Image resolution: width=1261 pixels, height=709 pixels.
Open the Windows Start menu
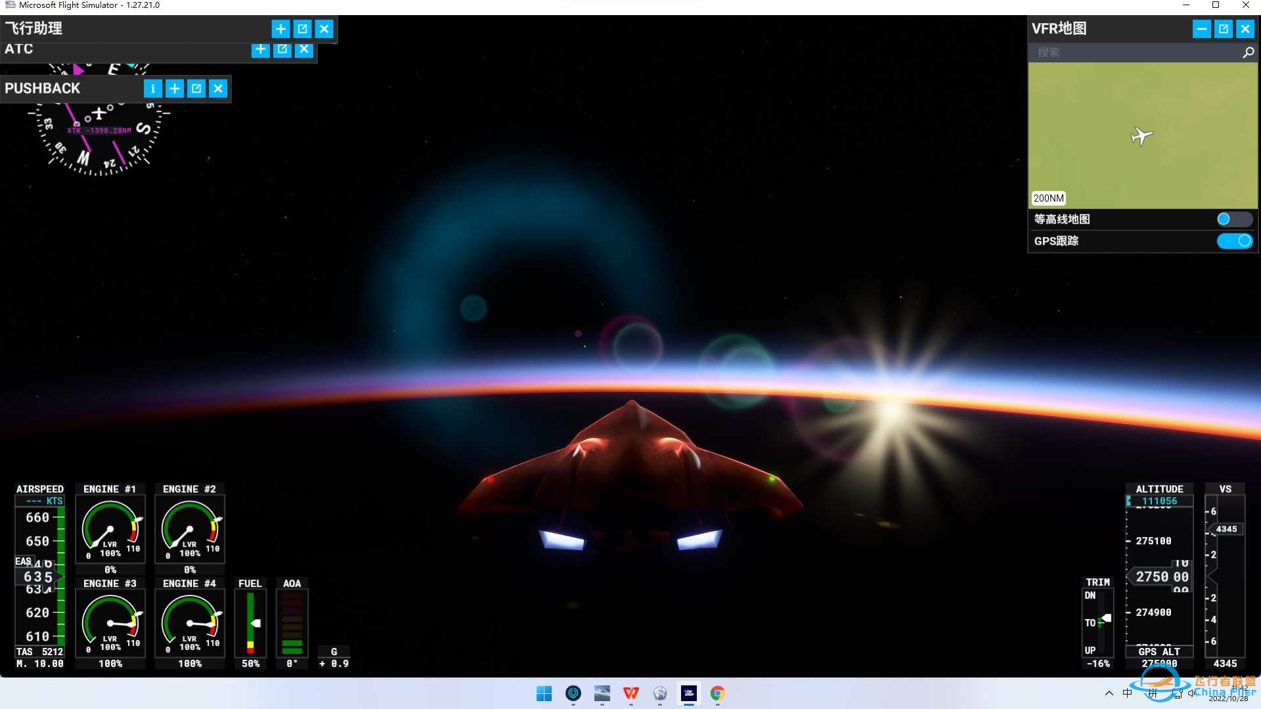click(x=544, y=693)
